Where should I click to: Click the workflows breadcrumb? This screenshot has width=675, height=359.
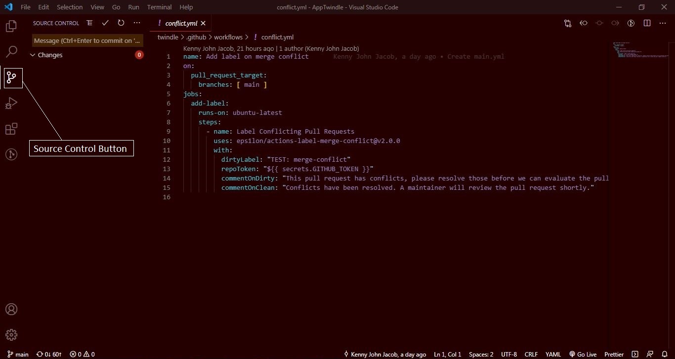(228, 37)
